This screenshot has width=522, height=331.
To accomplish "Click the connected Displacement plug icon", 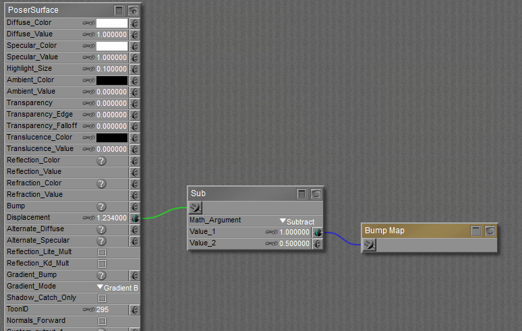I will tap(135, 218).
